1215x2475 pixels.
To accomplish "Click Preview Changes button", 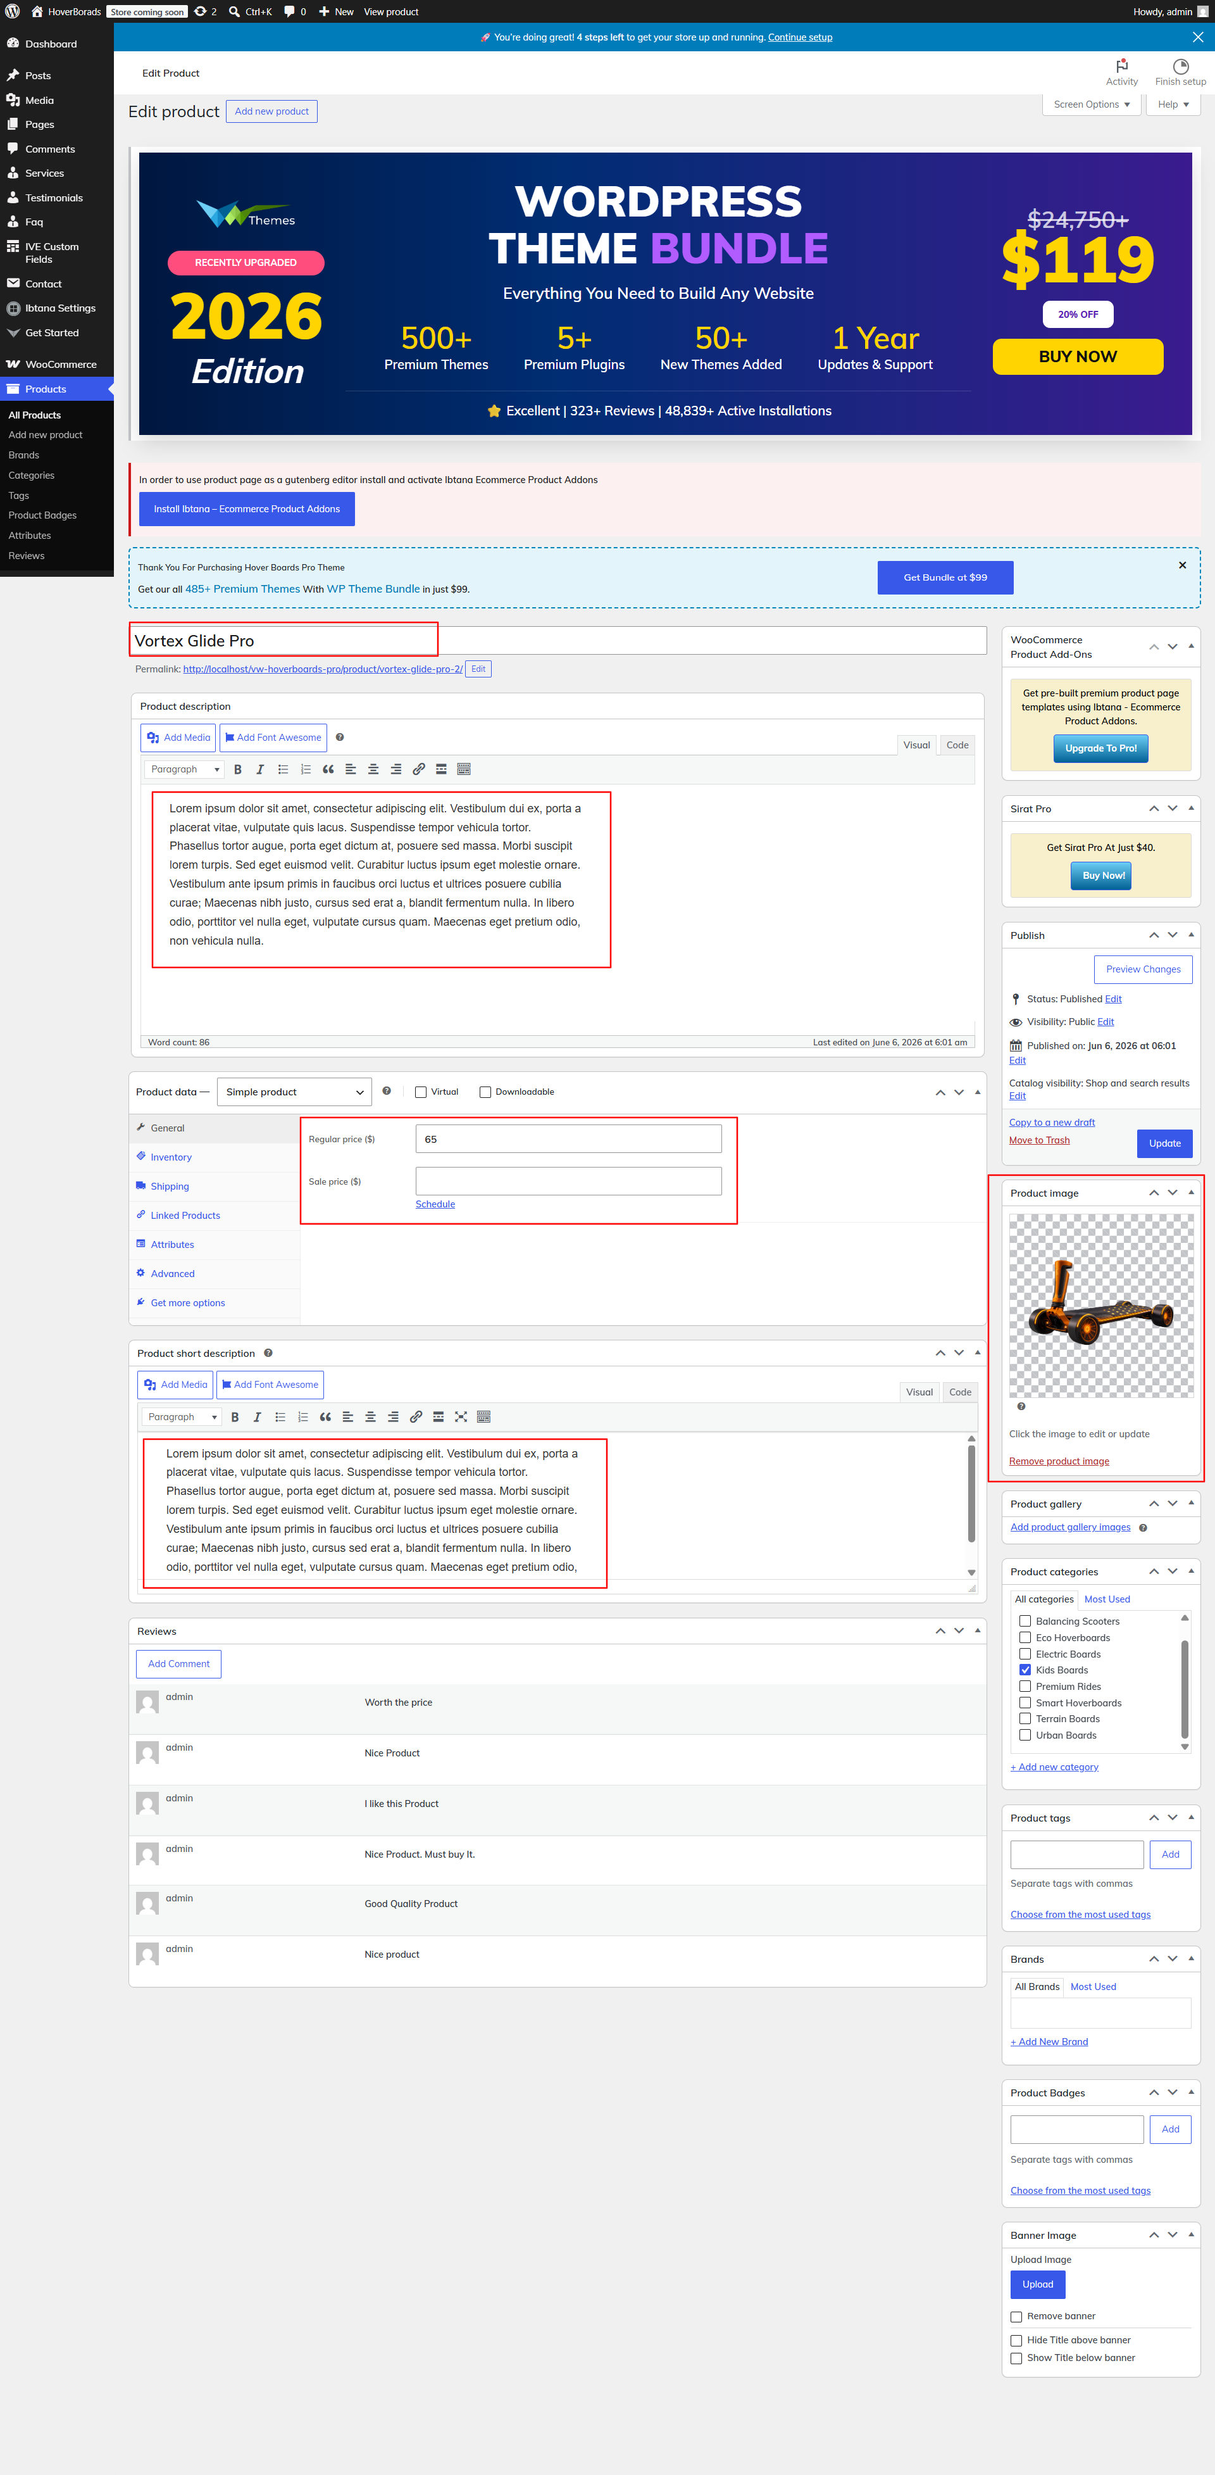I will [x=1143, y=969].
